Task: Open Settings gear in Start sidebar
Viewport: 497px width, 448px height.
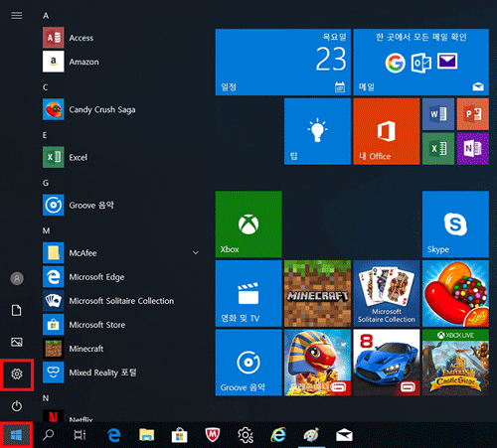Action: [17, 373]
